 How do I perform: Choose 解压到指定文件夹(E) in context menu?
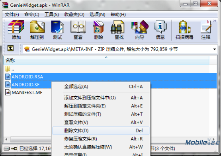click(x=101, y=106)
